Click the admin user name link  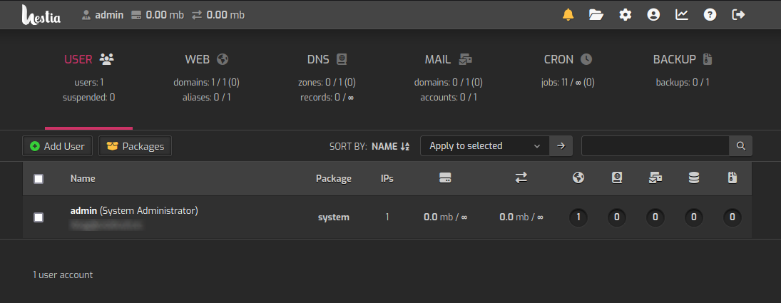point(83,210)
